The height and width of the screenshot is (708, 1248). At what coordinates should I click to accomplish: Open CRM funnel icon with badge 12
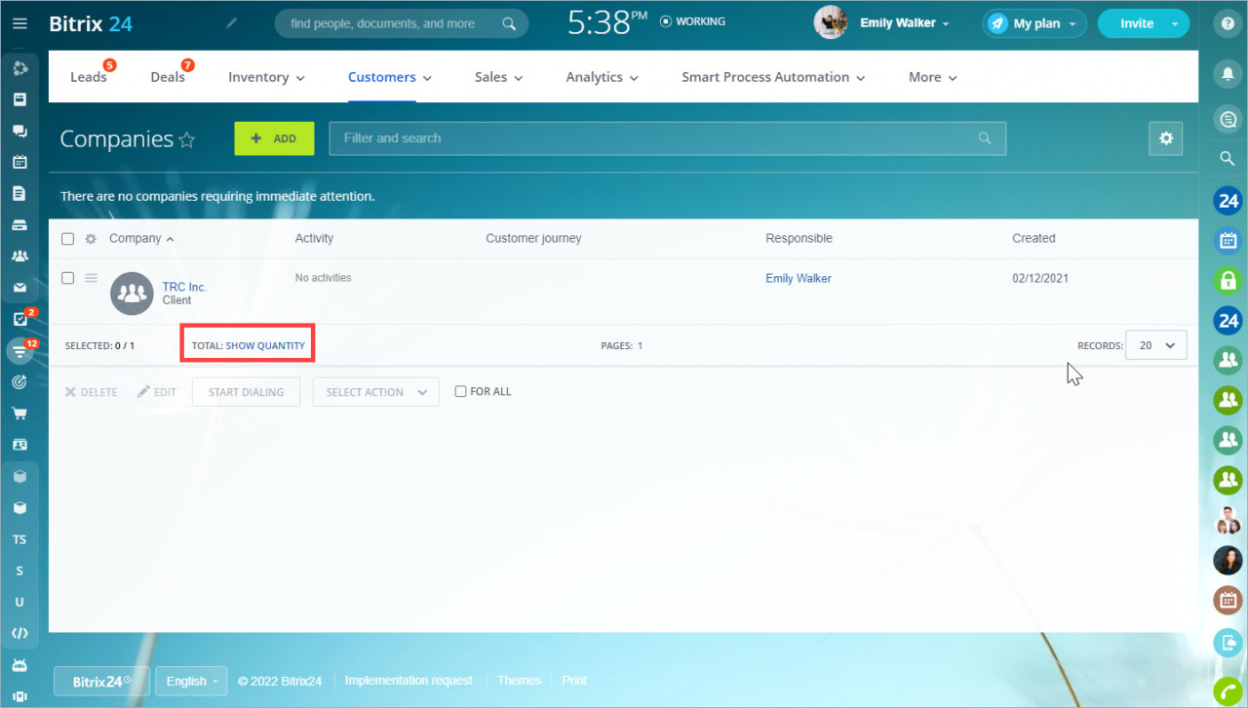click(x=19, y=350)
